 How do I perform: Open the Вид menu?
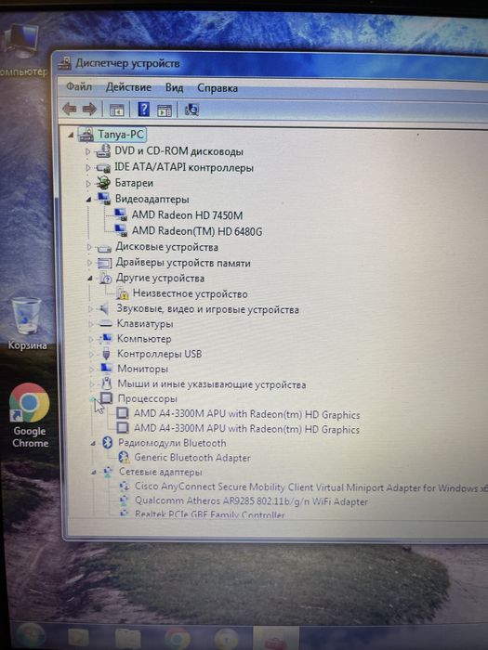(x=175, y=88)
